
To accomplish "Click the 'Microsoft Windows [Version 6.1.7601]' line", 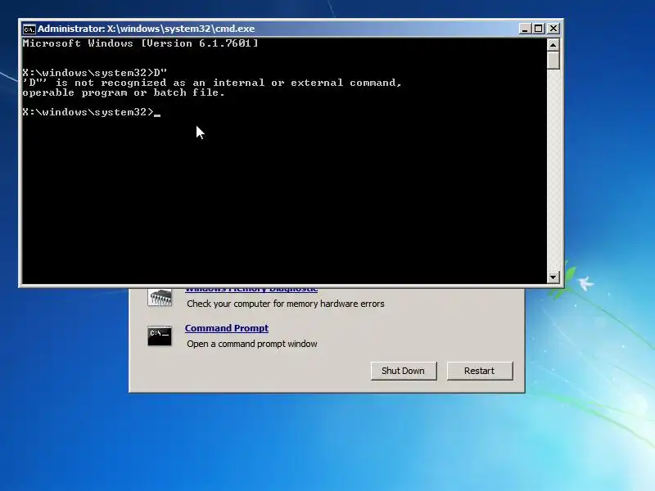I will tap(140, 43).
